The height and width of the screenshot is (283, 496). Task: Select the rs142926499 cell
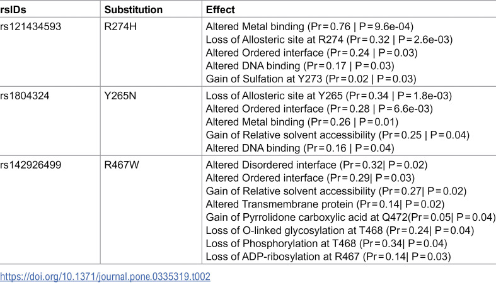coord(30,165)
